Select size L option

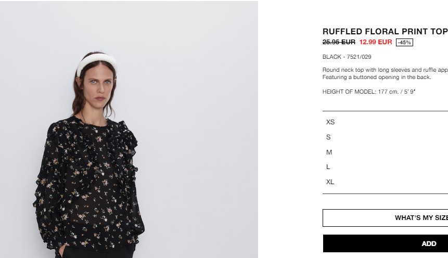385,167
